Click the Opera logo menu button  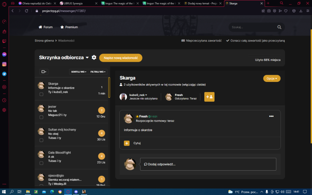click(4, 4)
